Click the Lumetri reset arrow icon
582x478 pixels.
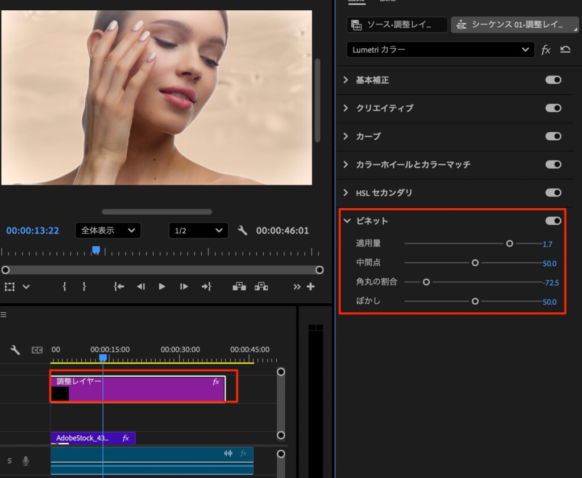565,50
